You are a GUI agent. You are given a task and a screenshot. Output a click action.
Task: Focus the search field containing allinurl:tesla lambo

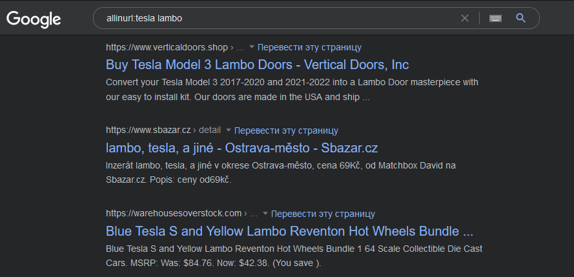point(278,18)
